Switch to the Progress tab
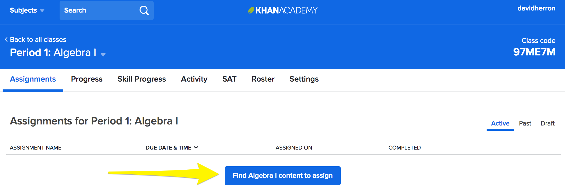565x194 pixels. coord(87,79)
